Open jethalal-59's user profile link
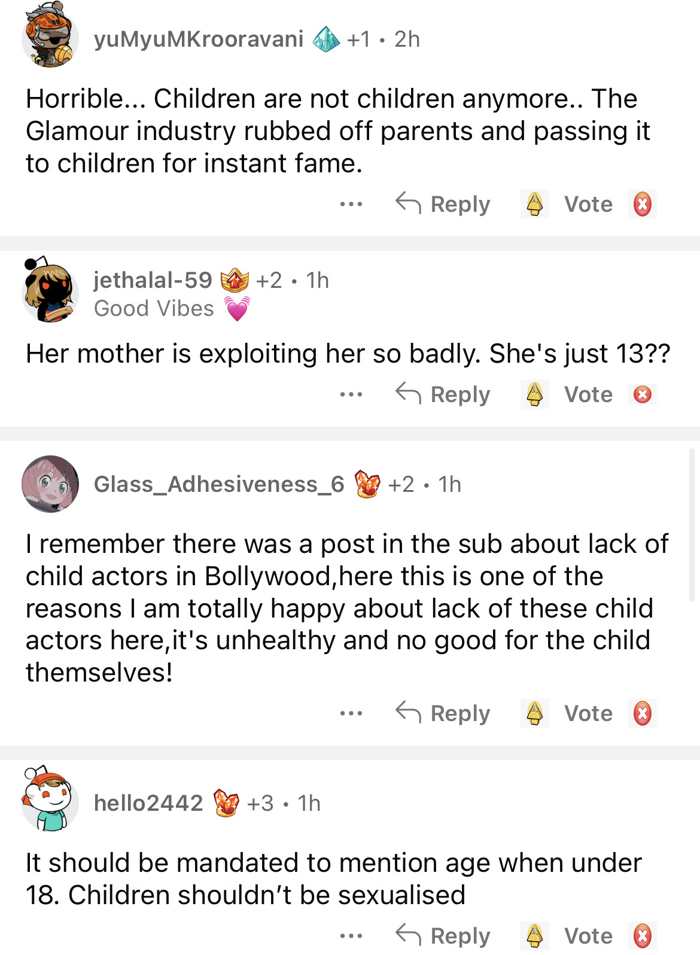 pyautogui.click(x=153, y=280)
